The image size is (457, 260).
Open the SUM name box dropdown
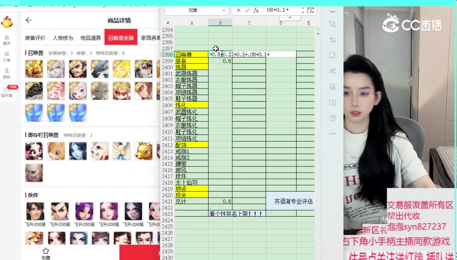224,10
